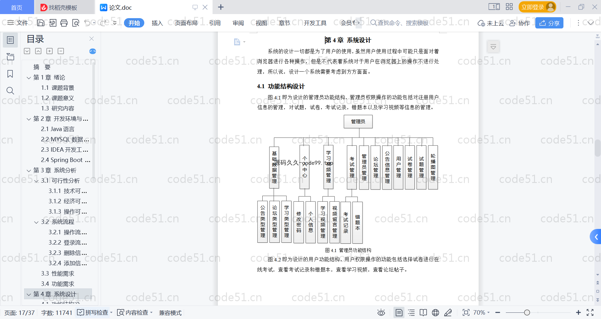Image resolution: width=601 pixels, height=319 pixels.
Task: Go to the 首页 home tab
Action: [17, 7]
